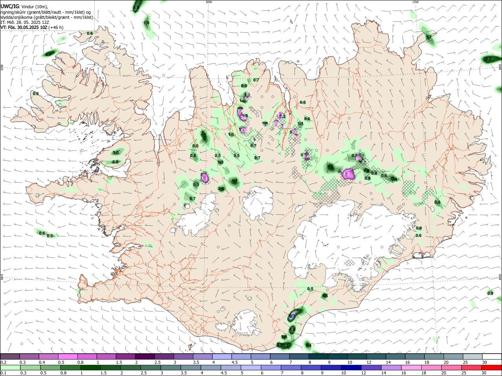Pick the dark purple snow swatch labeled 2
This screenshot has width=502, height=376.
click(145, 357)
